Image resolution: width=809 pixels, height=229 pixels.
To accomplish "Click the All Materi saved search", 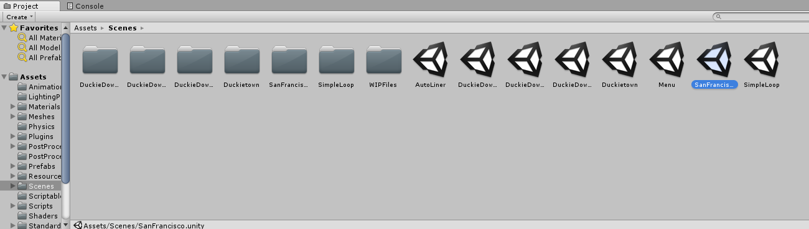I will [39, 38].
